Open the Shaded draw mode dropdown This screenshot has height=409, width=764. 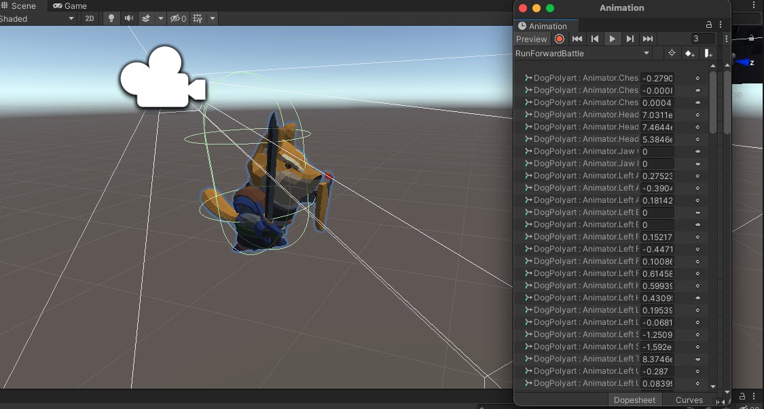click(x=37, y=18)
